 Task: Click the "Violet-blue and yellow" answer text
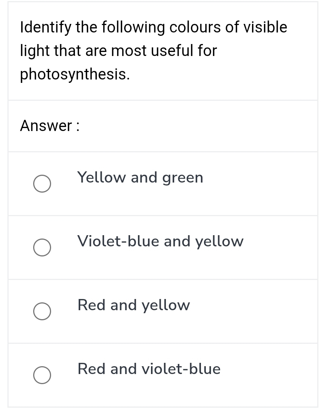click(x=160, y=241)
